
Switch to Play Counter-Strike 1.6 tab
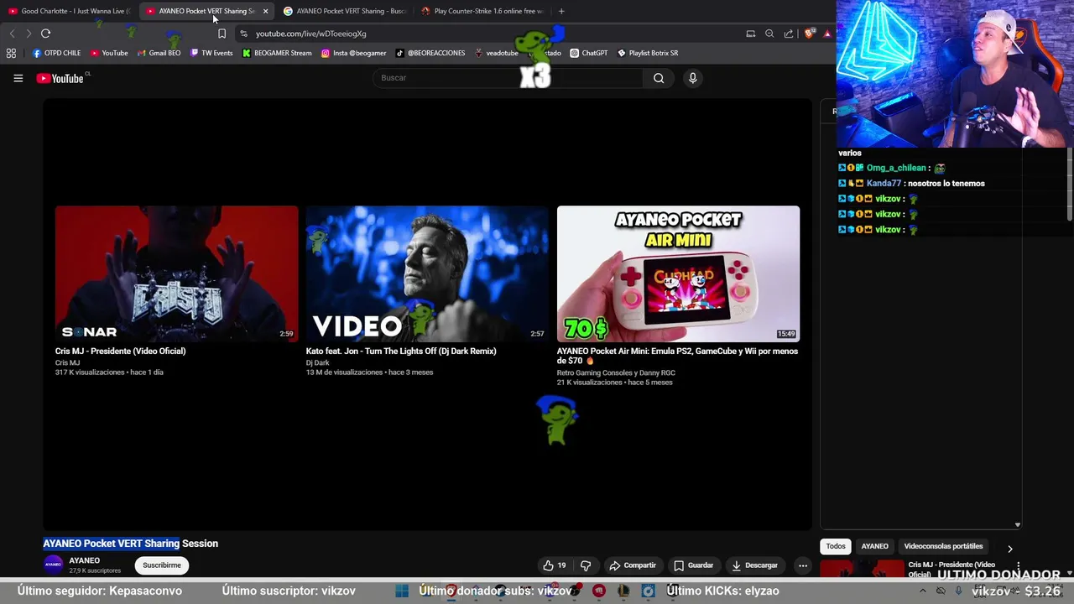coord(482,11)
